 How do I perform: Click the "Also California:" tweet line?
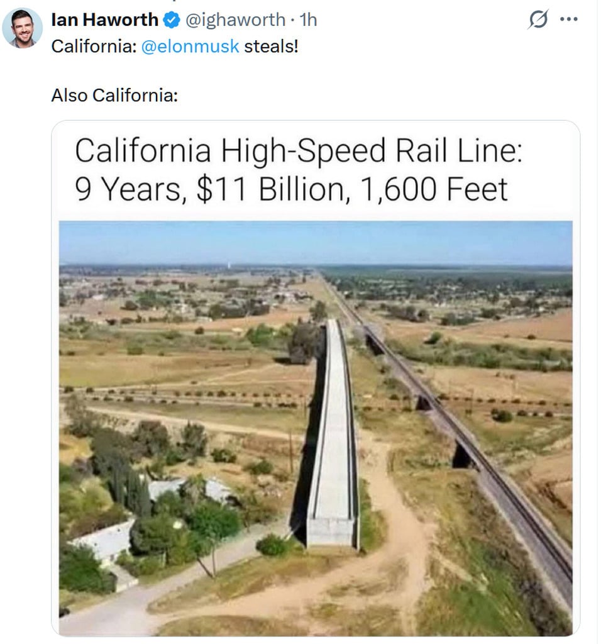pos(114,96)
